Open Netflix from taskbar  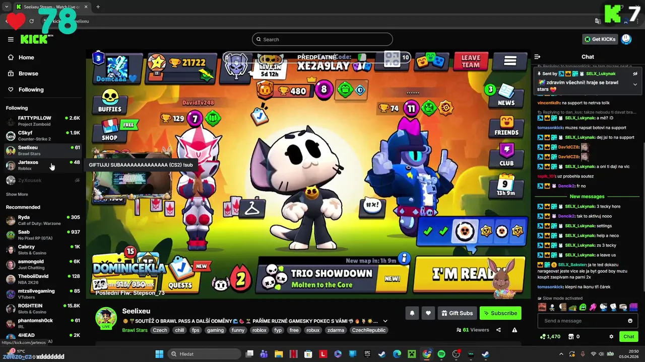point(293,354)
